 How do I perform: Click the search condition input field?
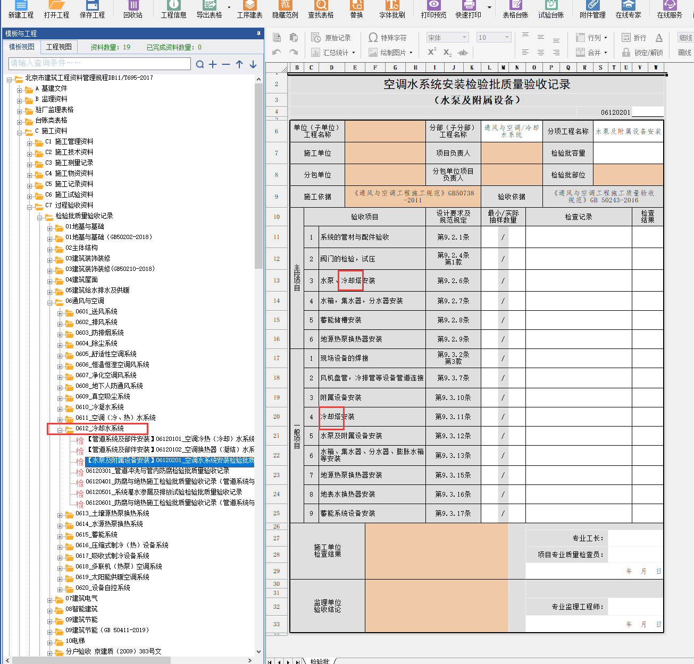click(x=100, y=63)
